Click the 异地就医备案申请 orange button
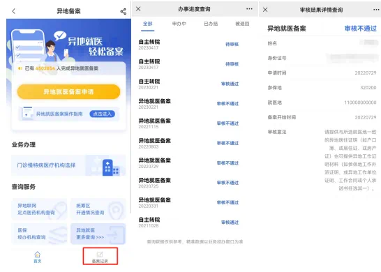The width and height of the screenshot is (381, 272). [x=68, y=91]
